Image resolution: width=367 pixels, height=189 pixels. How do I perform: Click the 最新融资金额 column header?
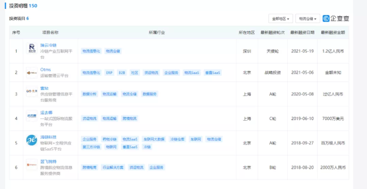[x=333, y=32]
